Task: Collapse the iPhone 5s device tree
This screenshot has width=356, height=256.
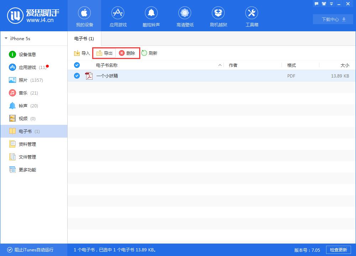Action: point(6,38)
